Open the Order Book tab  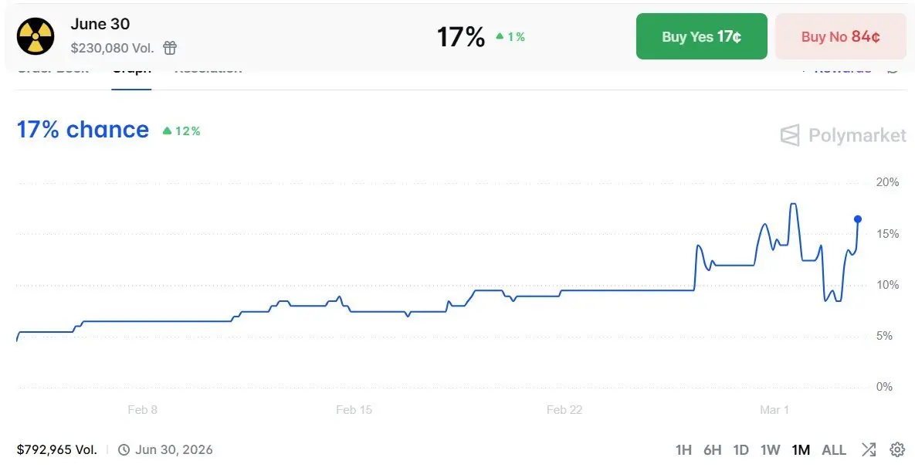pos(53,71)
